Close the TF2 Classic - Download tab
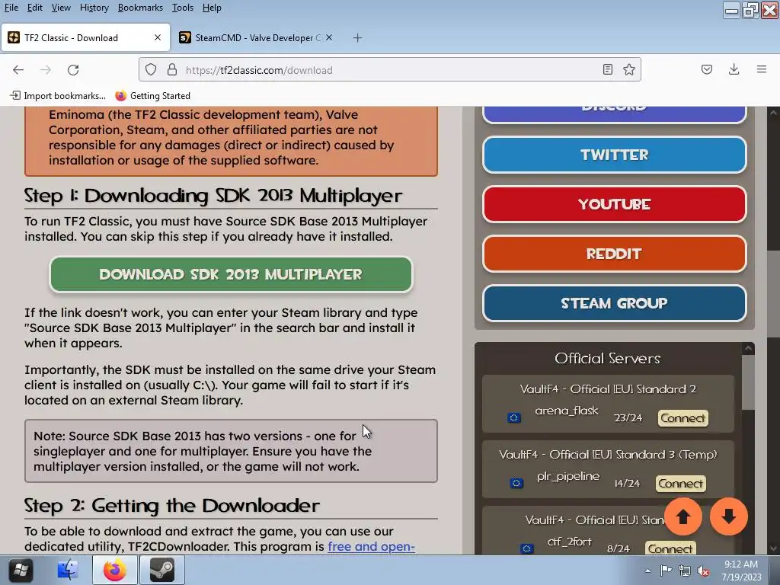This screenshot has width=780, height=585. [x=158, y=37]
